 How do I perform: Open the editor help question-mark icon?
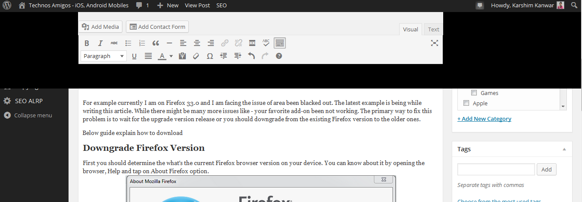pyautogui.click(x=279, y=56)
